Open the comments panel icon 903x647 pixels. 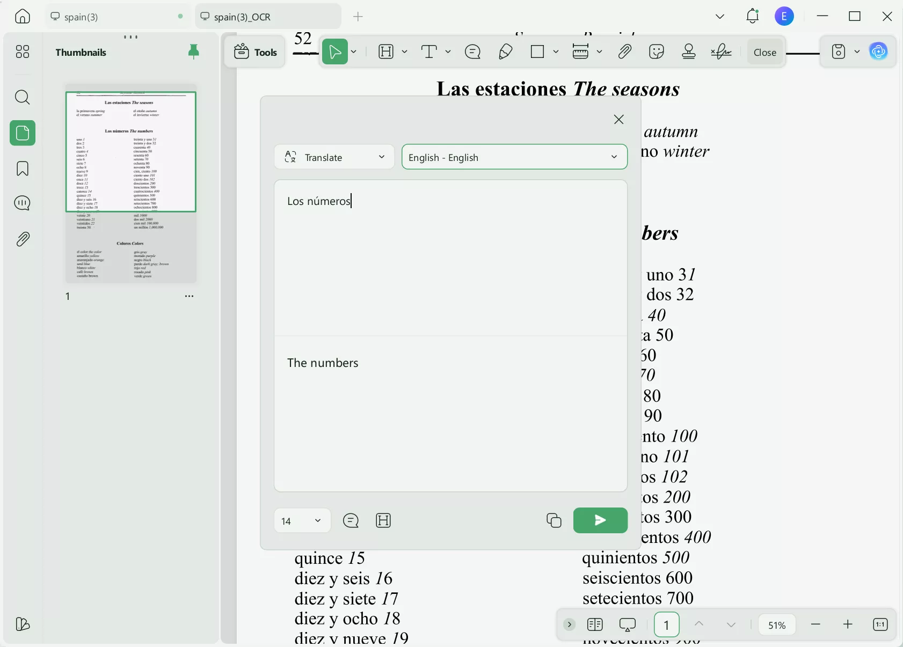(x=23, y=203)
